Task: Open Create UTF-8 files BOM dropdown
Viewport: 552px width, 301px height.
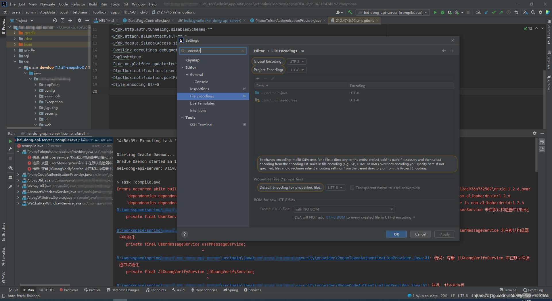Action: pos(344,209)
